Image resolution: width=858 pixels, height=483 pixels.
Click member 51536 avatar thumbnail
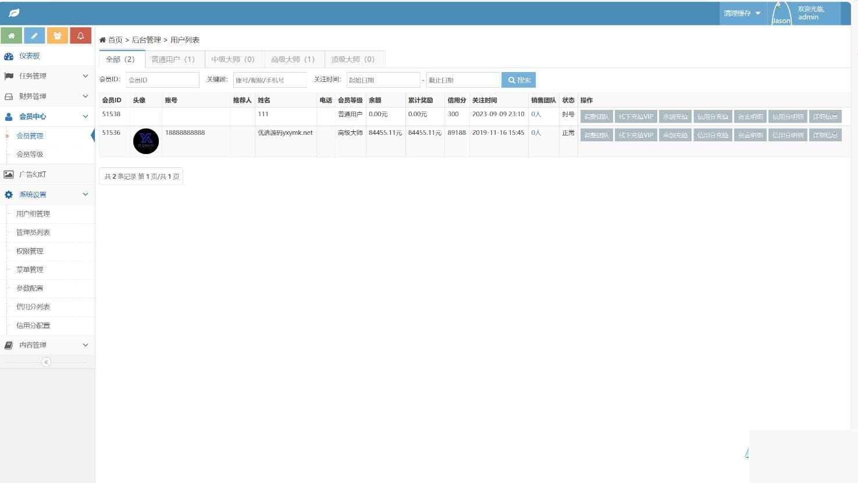click(146, 141)
